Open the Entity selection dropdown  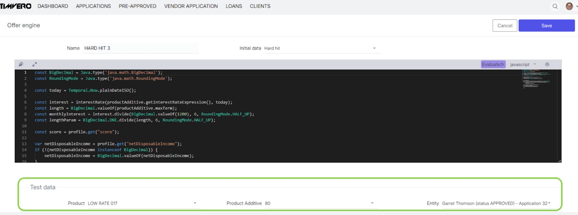point(496,203)
